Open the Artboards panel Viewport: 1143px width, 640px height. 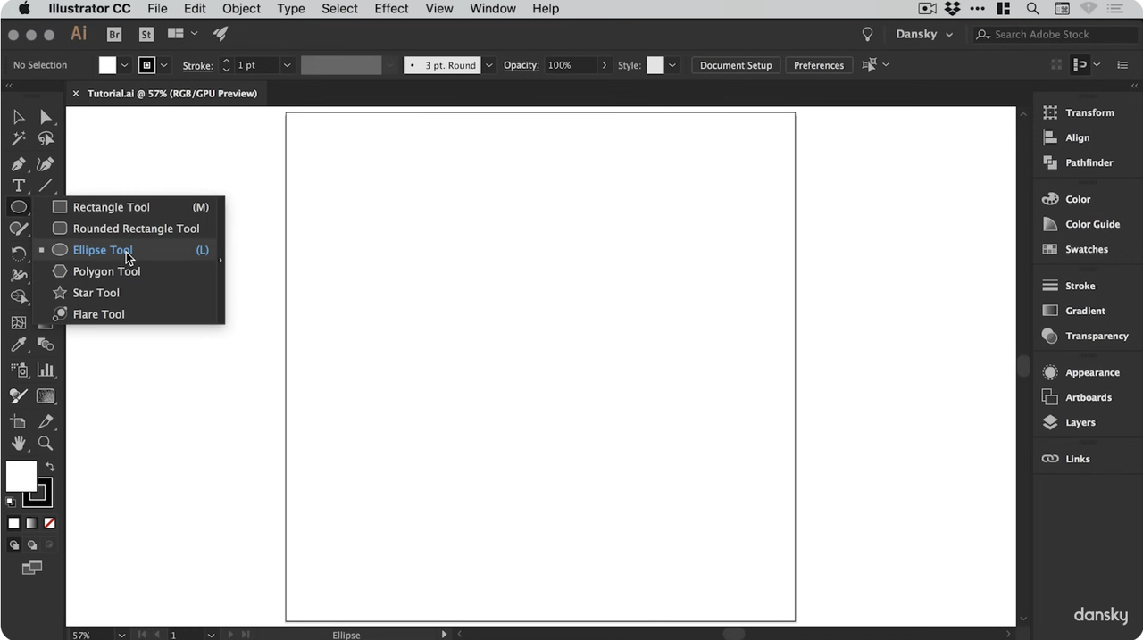point(1077,397)
